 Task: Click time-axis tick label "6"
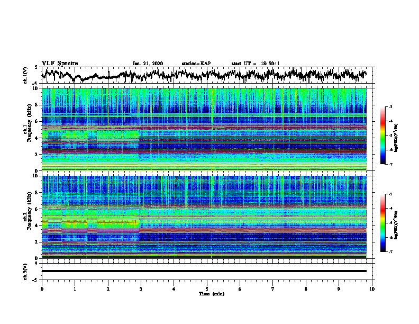240,289
